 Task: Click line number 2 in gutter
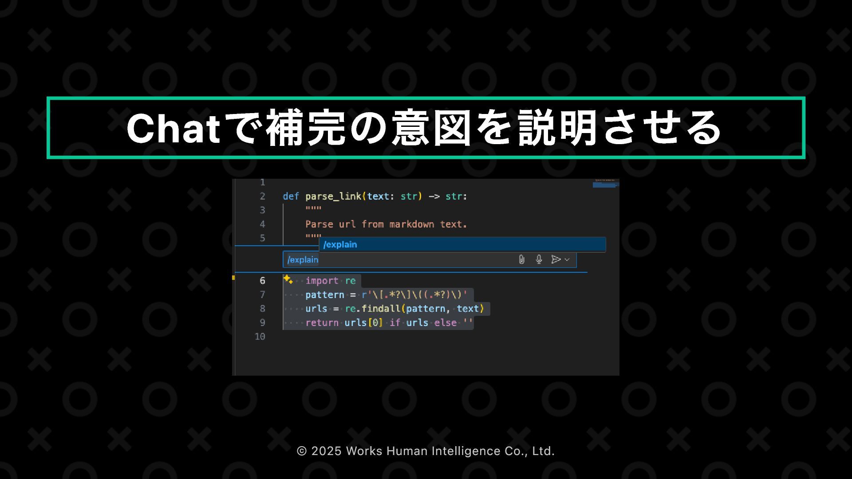click(262, 196)
